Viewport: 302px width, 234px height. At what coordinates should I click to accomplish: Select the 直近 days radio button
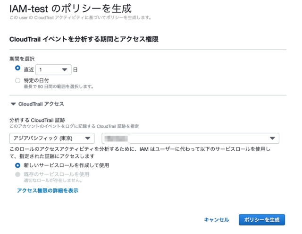tap(17, 68)
